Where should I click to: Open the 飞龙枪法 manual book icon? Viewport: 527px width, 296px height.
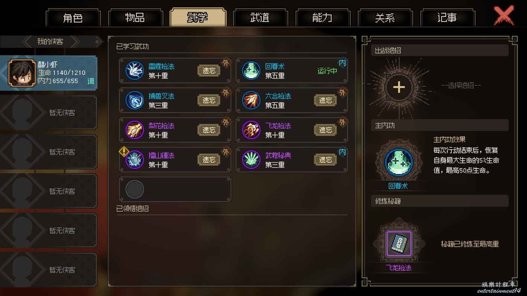click(399, 244)
